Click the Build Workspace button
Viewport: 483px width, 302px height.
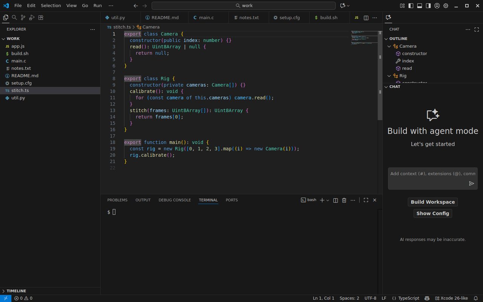click(433, 202)
